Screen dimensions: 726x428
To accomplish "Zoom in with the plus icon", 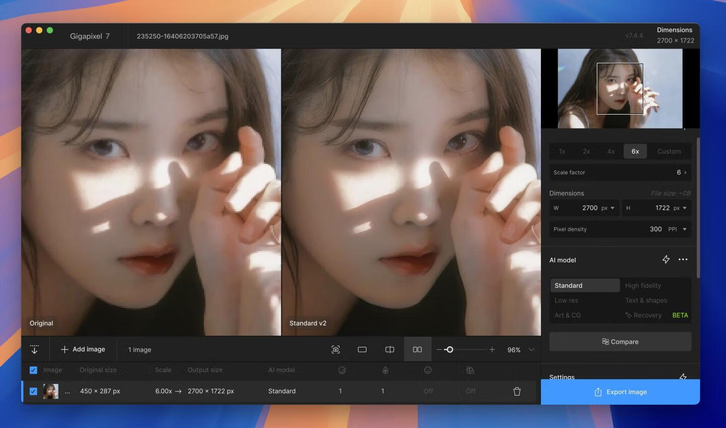I will [x=492, y=349].
